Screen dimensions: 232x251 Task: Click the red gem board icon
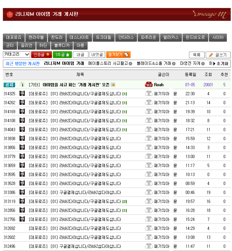(10, 14)
